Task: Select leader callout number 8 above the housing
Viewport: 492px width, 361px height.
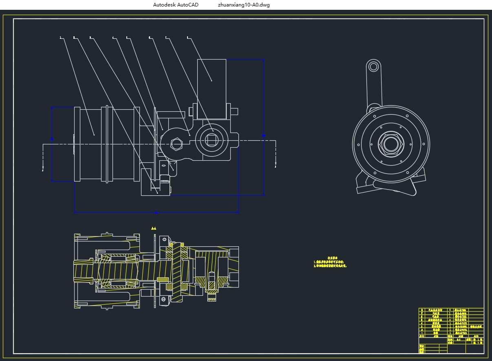Action: pos(188,38)
